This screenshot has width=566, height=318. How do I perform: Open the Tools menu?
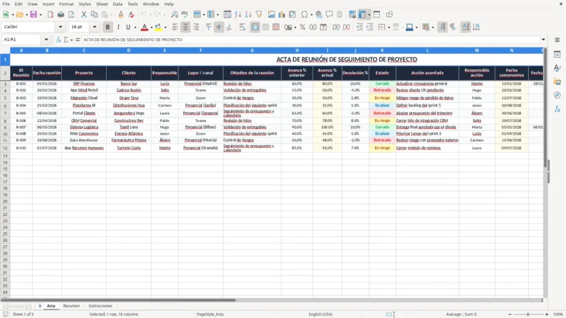[x=133, y=4]
